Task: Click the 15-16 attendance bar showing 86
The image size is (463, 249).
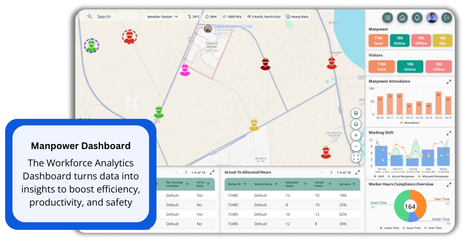Action: [x=438, y=103]
